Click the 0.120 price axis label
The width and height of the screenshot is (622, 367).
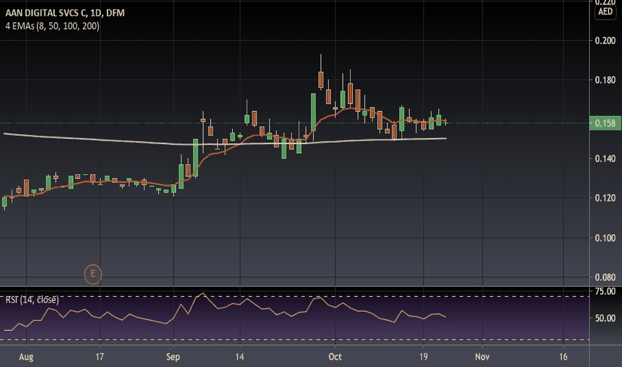[605, 198]
